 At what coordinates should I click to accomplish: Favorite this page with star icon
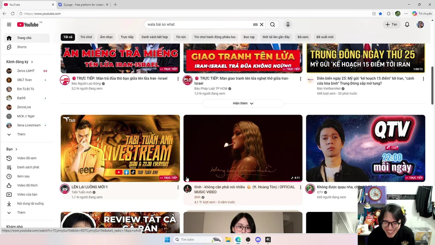tap(380, 14)
